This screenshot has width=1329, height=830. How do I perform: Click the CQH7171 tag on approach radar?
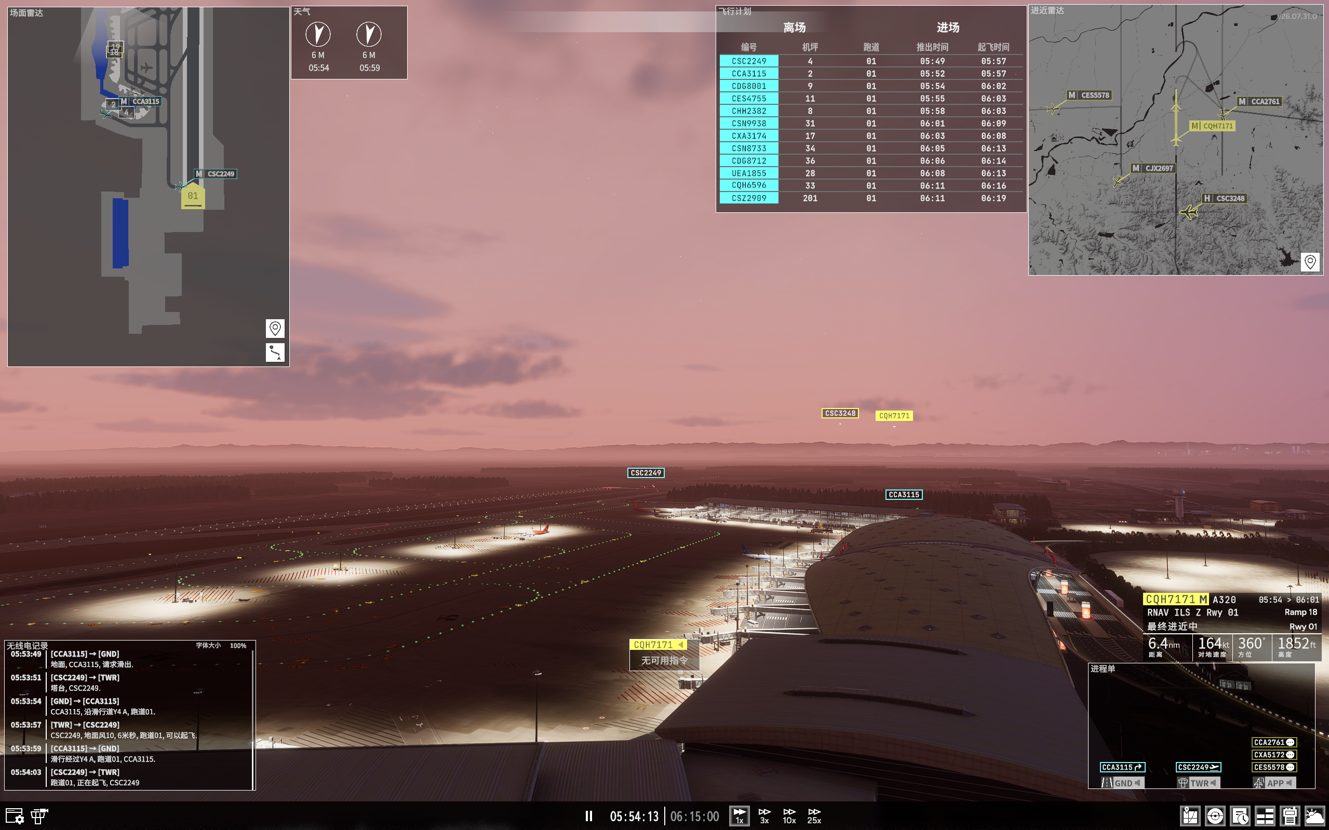(x=1212, y=126)
